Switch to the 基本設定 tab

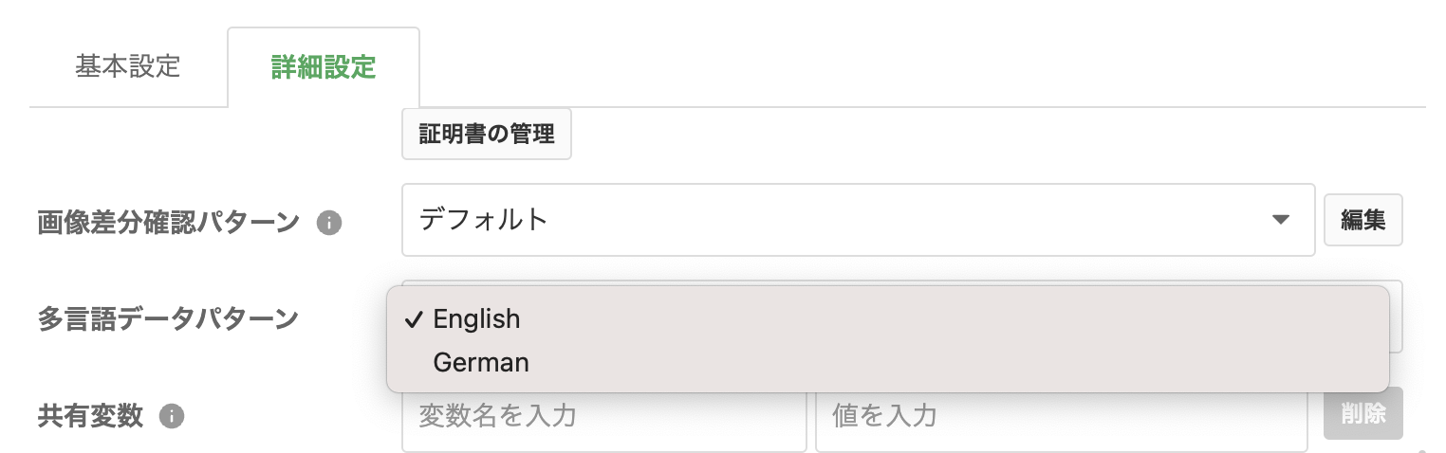128,67
